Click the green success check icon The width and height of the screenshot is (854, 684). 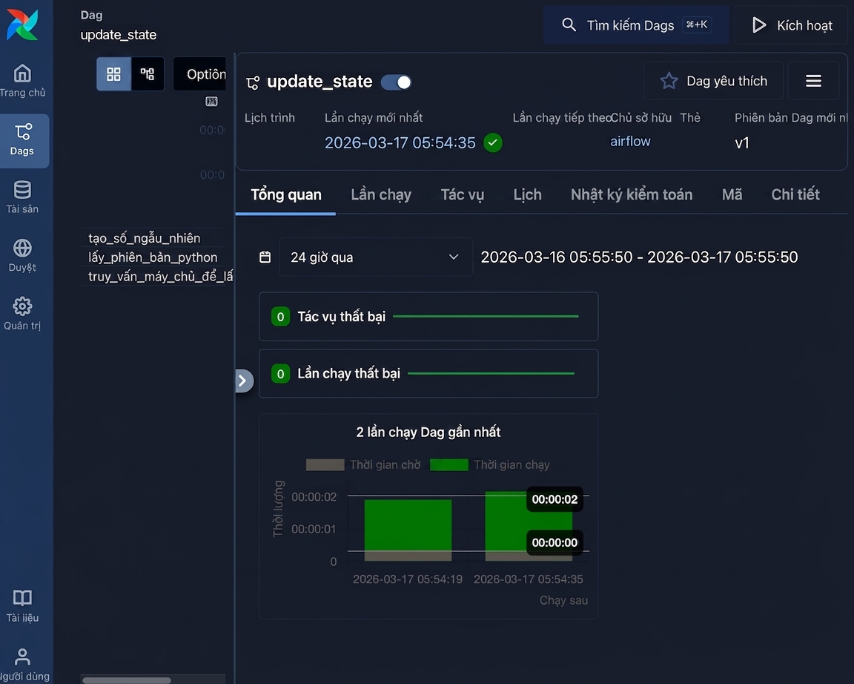pos(493,142)
